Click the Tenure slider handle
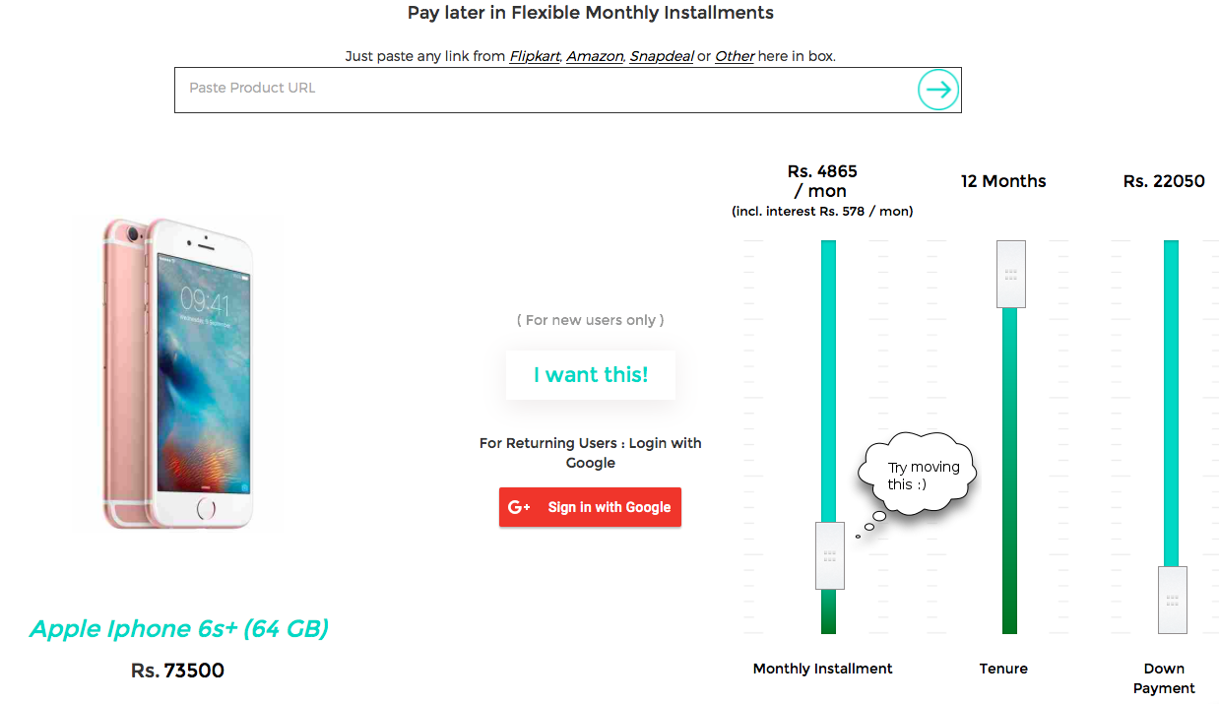Viewport: 1219px width, 704px height. click(x=1010, y=274)
